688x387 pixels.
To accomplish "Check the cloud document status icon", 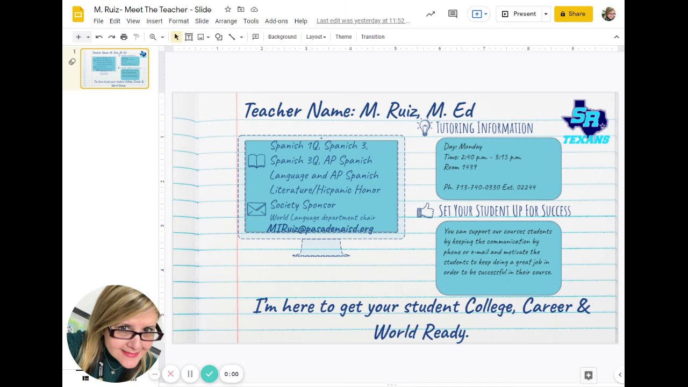I will coord(254,10).
